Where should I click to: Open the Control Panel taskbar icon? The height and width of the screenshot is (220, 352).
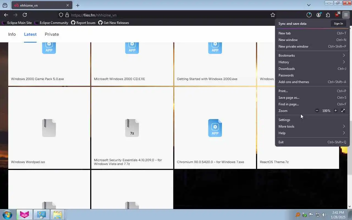click(x=41, y=215)
